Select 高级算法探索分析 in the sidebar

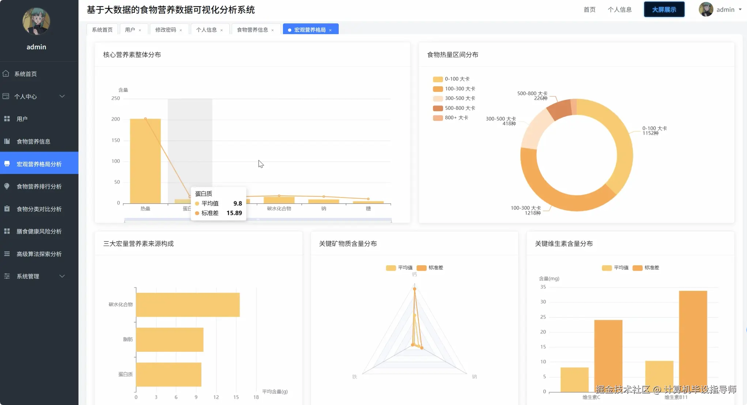tap(39, 254)
